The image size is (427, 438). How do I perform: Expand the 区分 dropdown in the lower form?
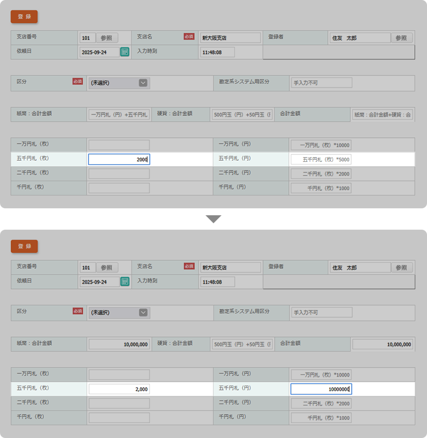tap(143, 312)
